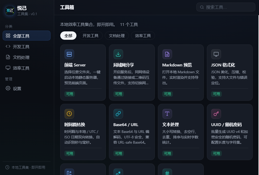This screenshot has width=259, height=175.
Task: Select the 全部 filter pill
Action: tap(68, 36)
